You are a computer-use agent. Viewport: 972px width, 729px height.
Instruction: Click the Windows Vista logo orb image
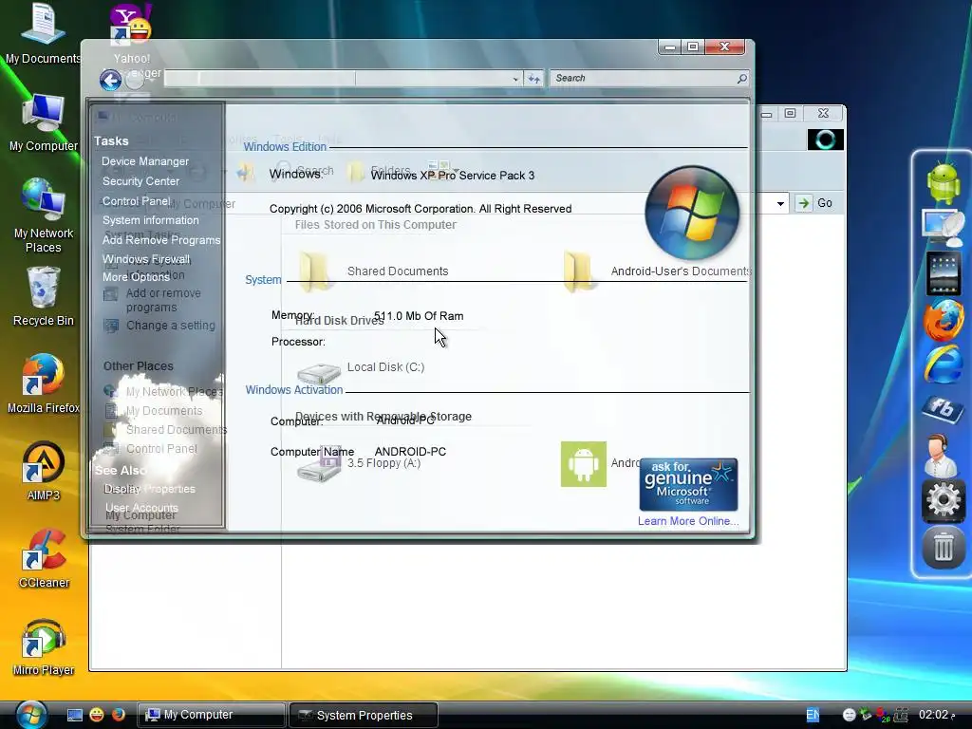point(692,213)
